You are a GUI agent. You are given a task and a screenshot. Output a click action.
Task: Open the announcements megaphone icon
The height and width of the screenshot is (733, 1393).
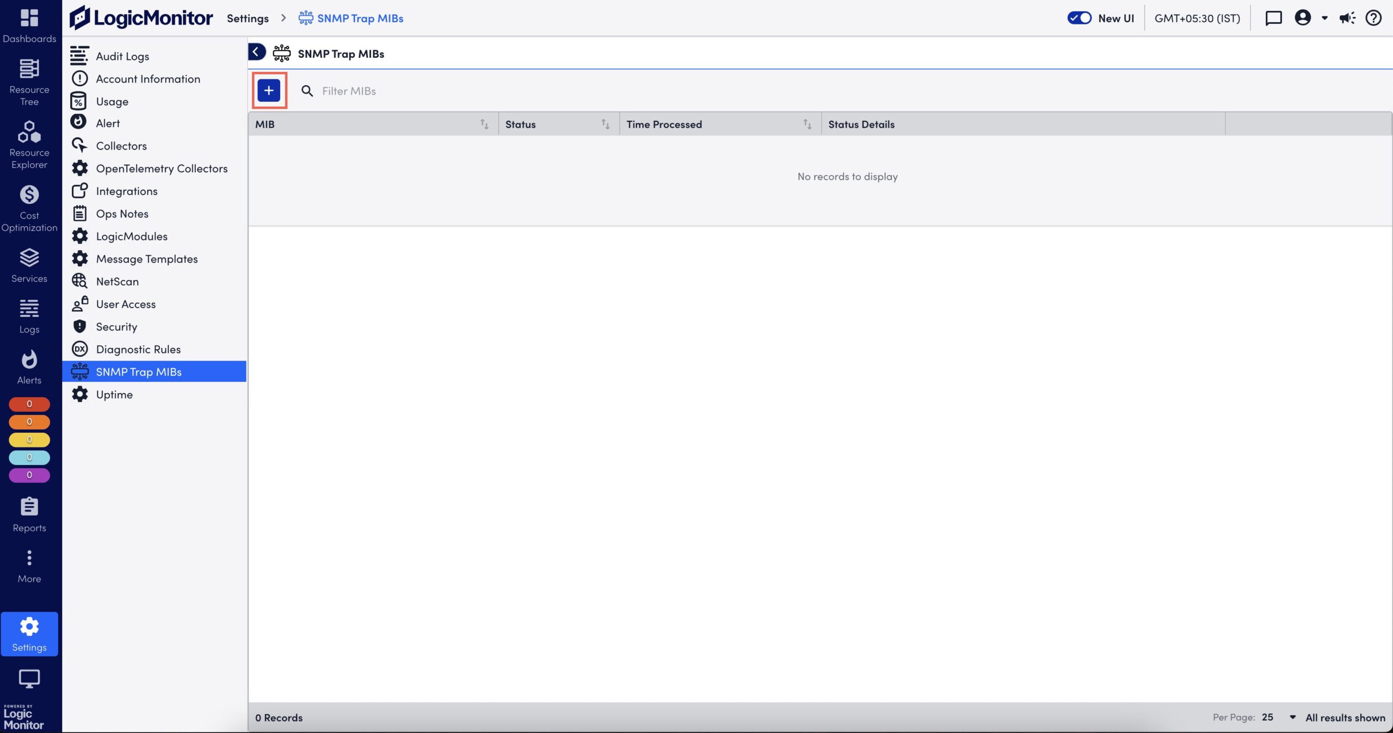tap(1347, 18)
